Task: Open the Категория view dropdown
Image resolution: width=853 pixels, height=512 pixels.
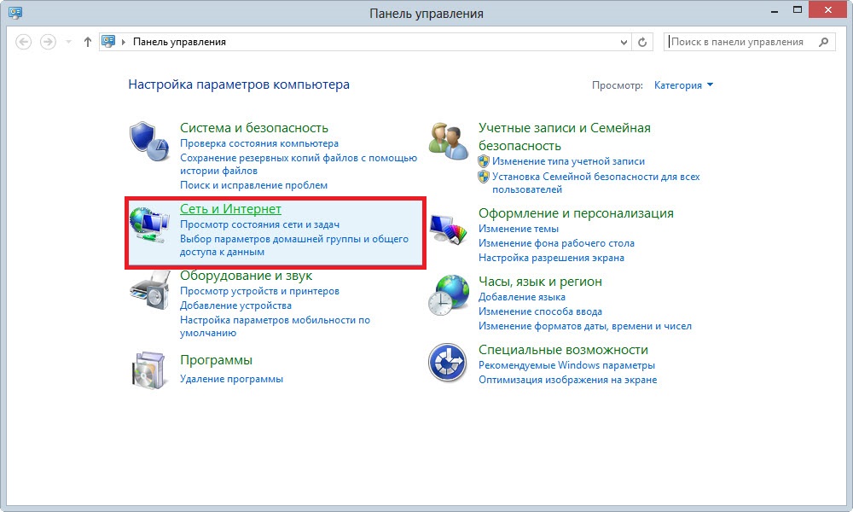Action: click(x=683, y=85)
